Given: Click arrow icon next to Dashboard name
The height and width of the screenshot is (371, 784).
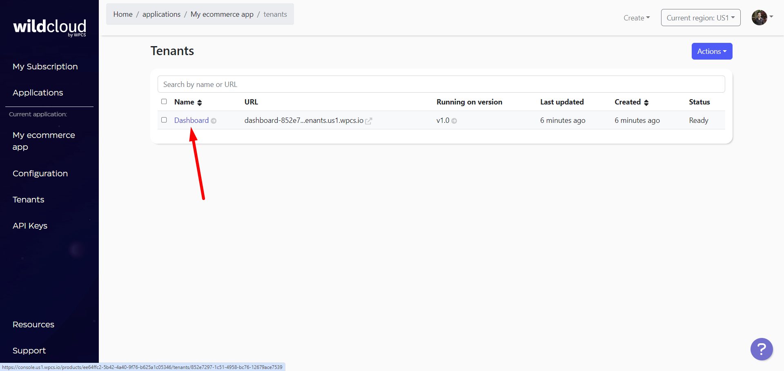Looking at the screenshot, I should pyautogui.click(x=214, y=121).
